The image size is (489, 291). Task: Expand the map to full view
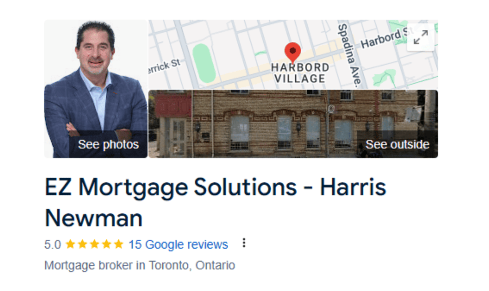421,37
